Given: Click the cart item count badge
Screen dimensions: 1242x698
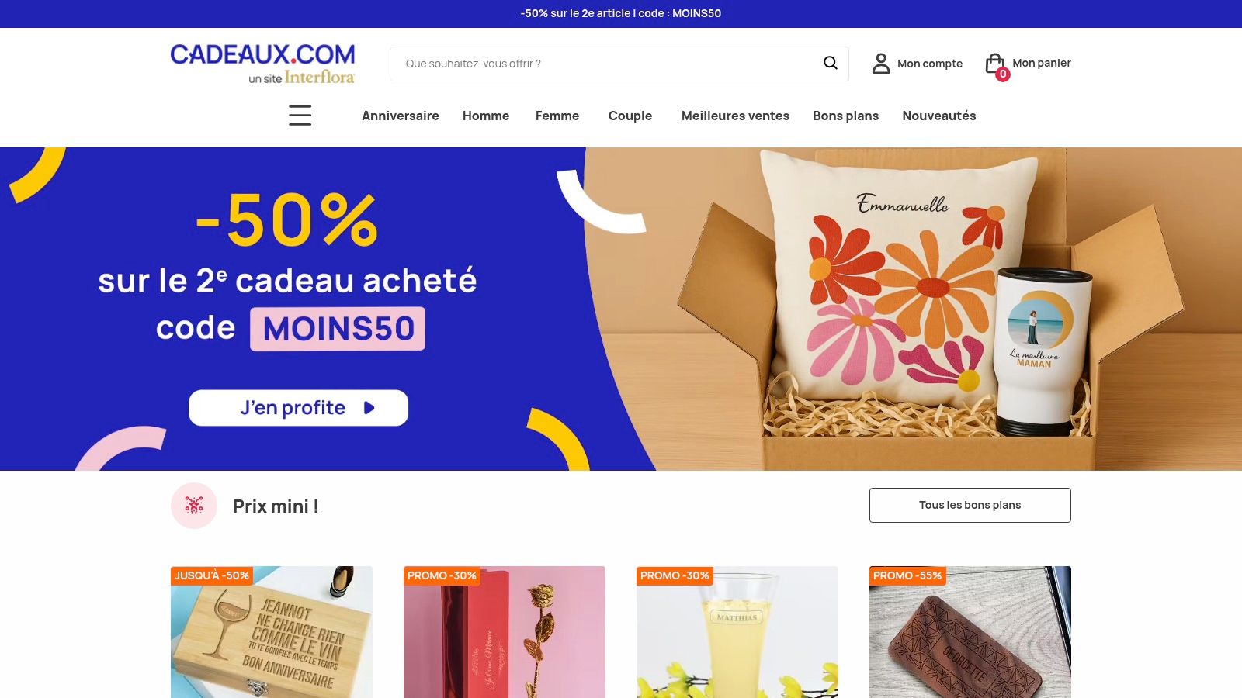Looking at the screenshot, I should coord(1003,74).
